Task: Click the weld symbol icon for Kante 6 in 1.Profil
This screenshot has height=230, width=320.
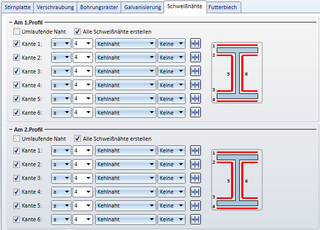Action: point(195,113)
